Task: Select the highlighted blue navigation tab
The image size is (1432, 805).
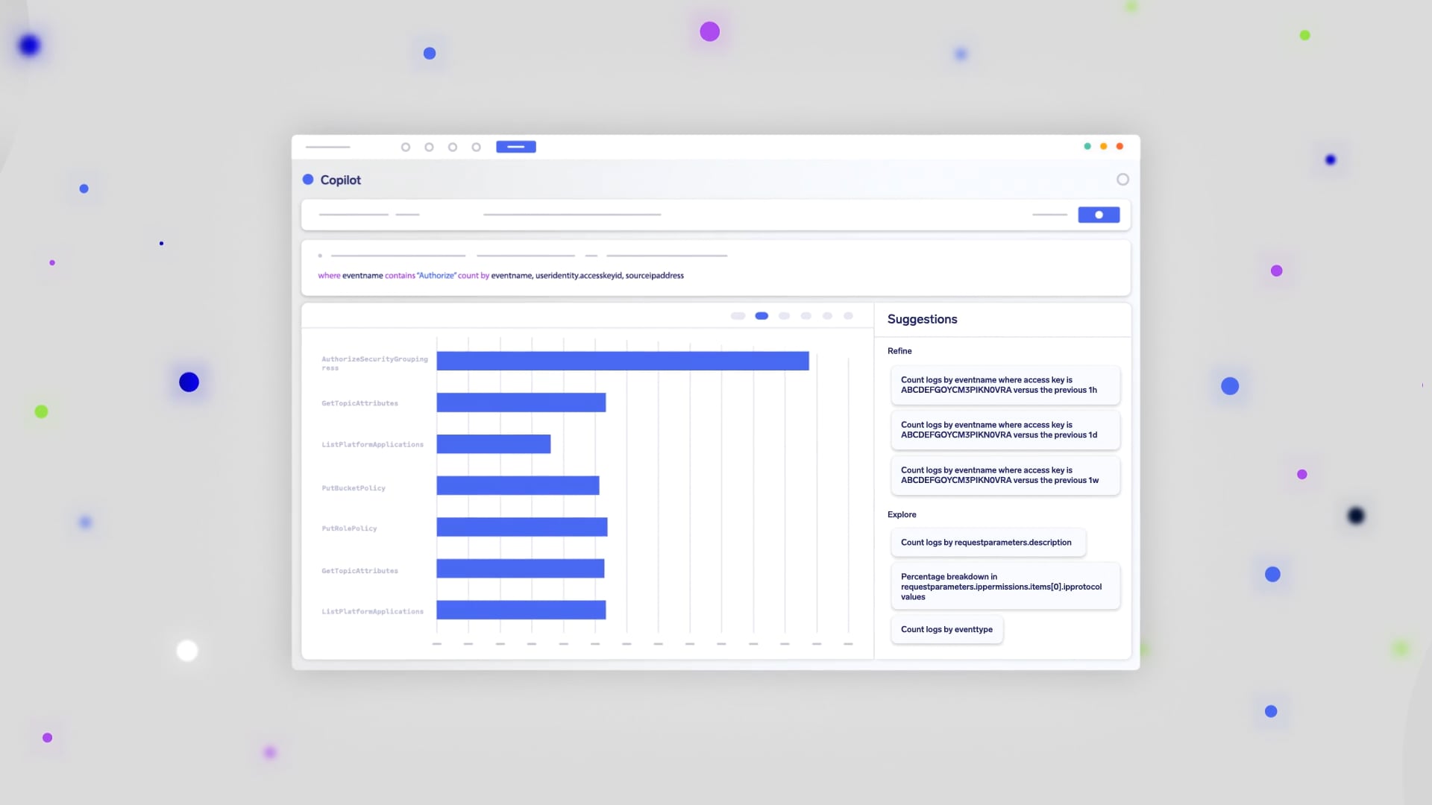Action: (x=515, y=147)
